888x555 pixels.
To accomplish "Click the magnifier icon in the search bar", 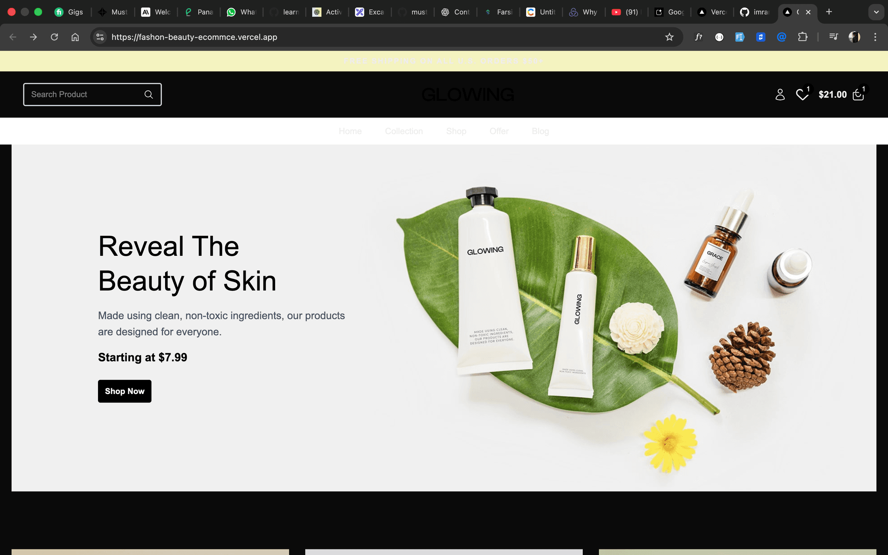I will click(148, 94).
